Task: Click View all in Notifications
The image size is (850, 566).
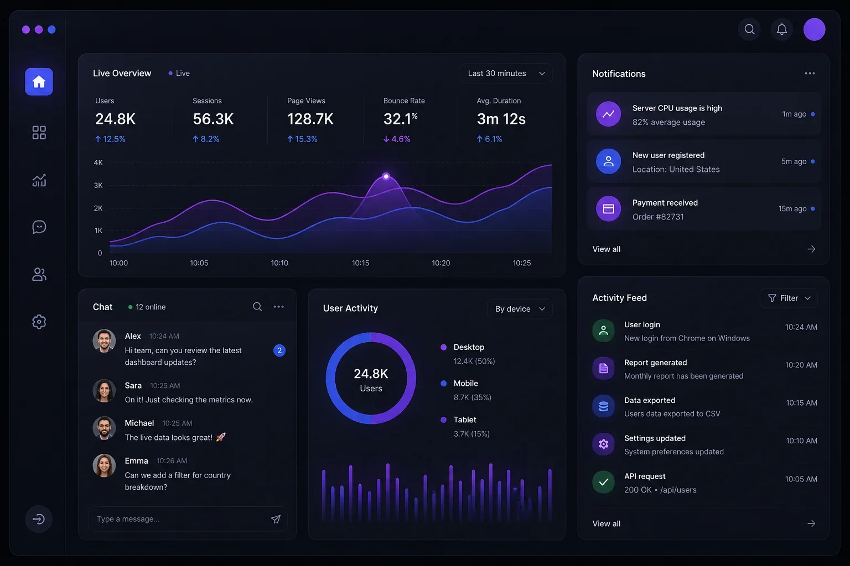Action: tap(607, 249)
